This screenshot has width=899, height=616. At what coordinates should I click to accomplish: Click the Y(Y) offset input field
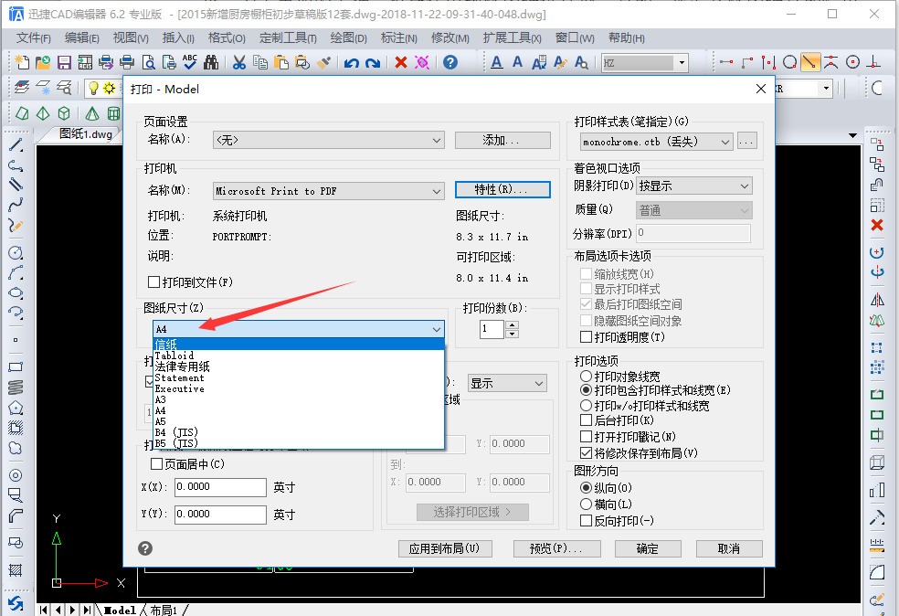(220, 515)
